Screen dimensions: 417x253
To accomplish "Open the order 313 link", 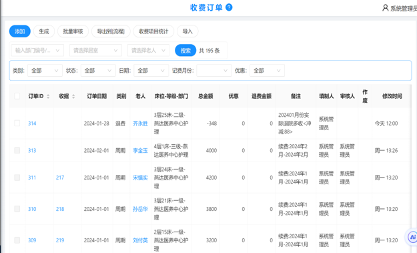I will pos(32,150).
